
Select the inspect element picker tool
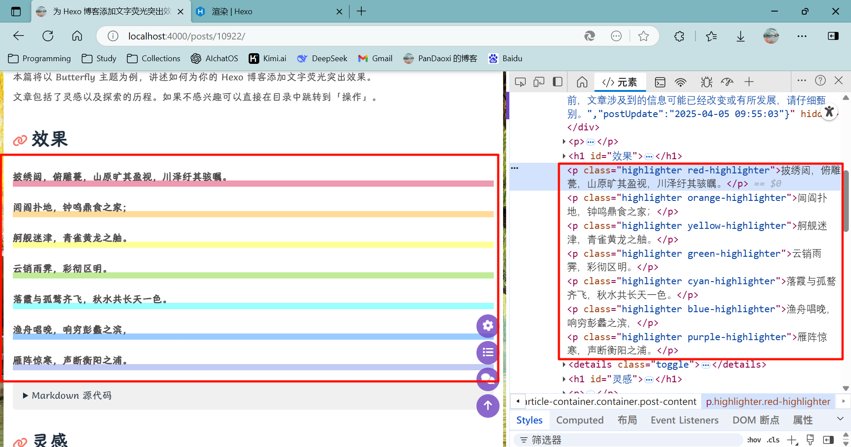(x=520, y=82)
